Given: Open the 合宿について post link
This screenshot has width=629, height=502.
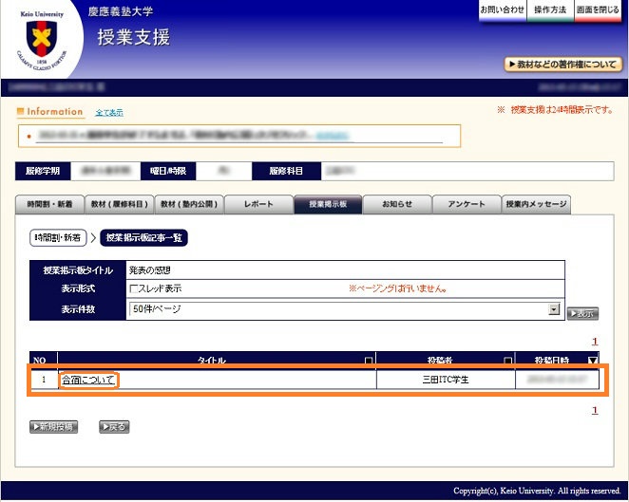Looking at the screenshot, I should 87,380.
